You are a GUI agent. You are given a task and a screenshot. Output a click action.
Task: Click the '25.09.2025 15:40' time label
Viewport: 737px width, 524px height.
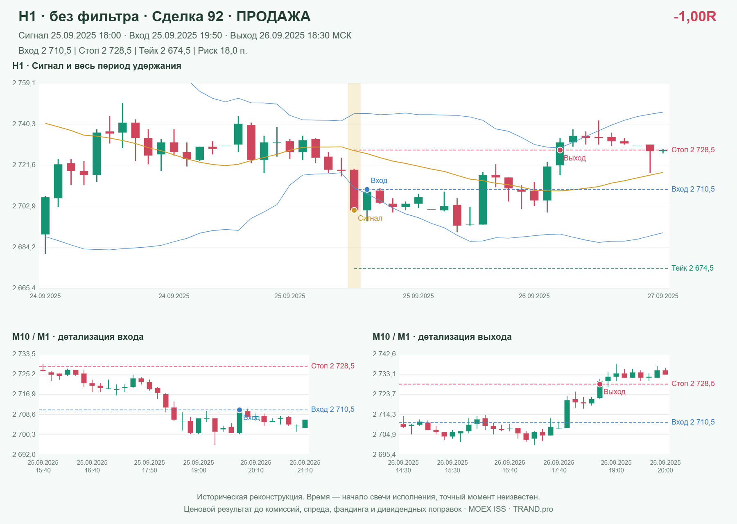(x=43, y=466)
